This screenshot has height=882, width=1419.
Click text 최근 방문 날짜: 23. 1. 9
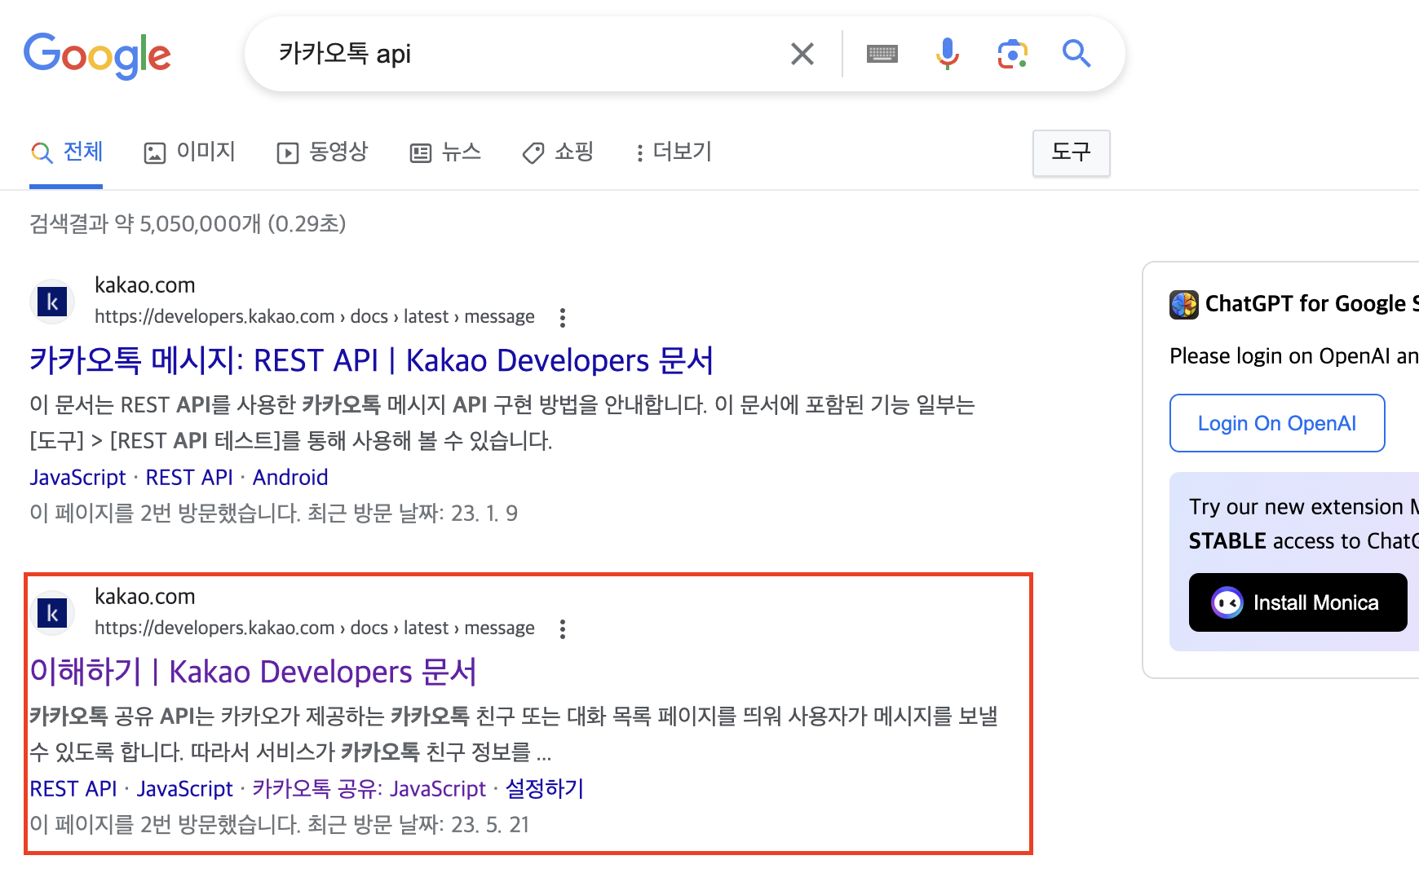click(x=412, y=514)
